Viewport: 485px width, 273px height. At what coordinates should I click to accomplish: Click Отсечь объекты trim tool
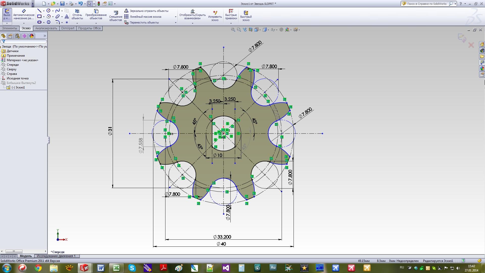coord(77,14)
